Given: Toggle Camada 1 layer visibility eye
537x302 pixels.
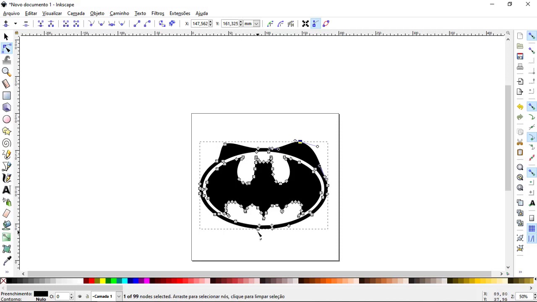Looking at the screenshot, I should pyautogui.click(x=80, y=297).
